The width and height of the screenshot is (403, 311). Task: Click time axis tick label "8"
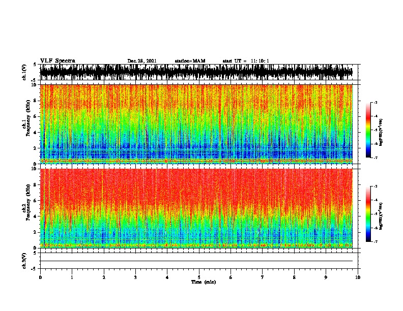click(x=294, y=277)
